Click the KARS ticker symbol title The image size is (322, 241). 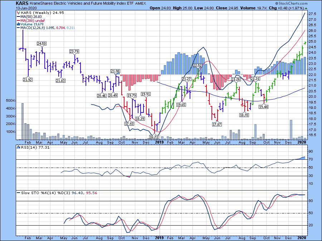(x=21, y=3)
